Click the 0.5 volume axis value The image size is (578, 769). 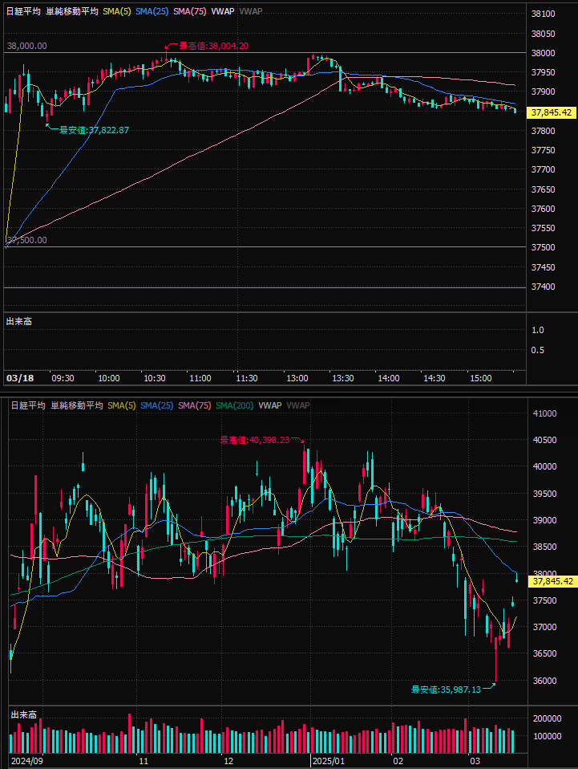coord(538,350)
